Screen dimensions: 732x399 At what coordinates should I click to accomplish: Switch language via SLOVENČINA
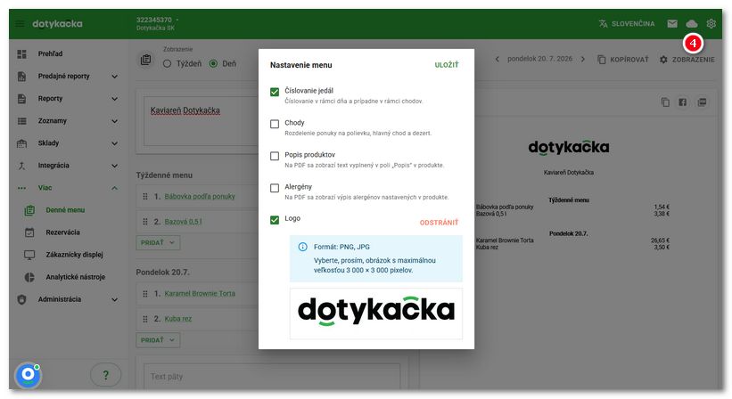627,23
